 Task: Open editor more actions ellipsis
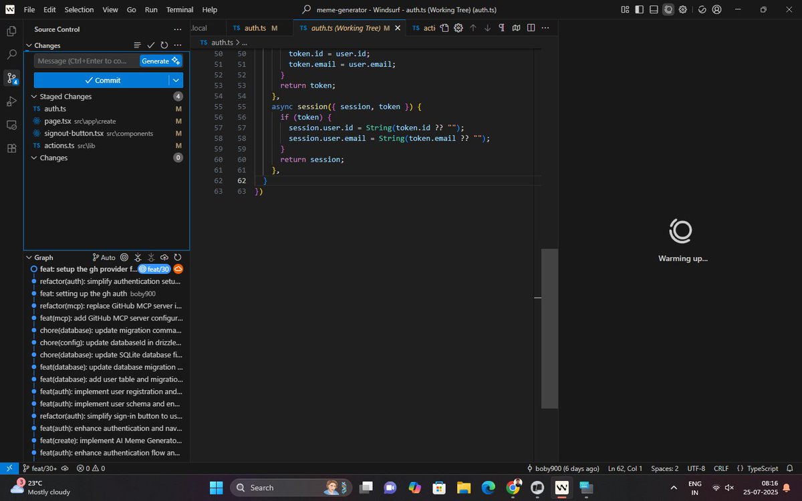pos(545,27)
